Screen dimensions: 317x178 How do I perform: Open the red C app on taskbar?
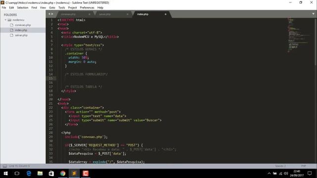[x=86, y=174]
